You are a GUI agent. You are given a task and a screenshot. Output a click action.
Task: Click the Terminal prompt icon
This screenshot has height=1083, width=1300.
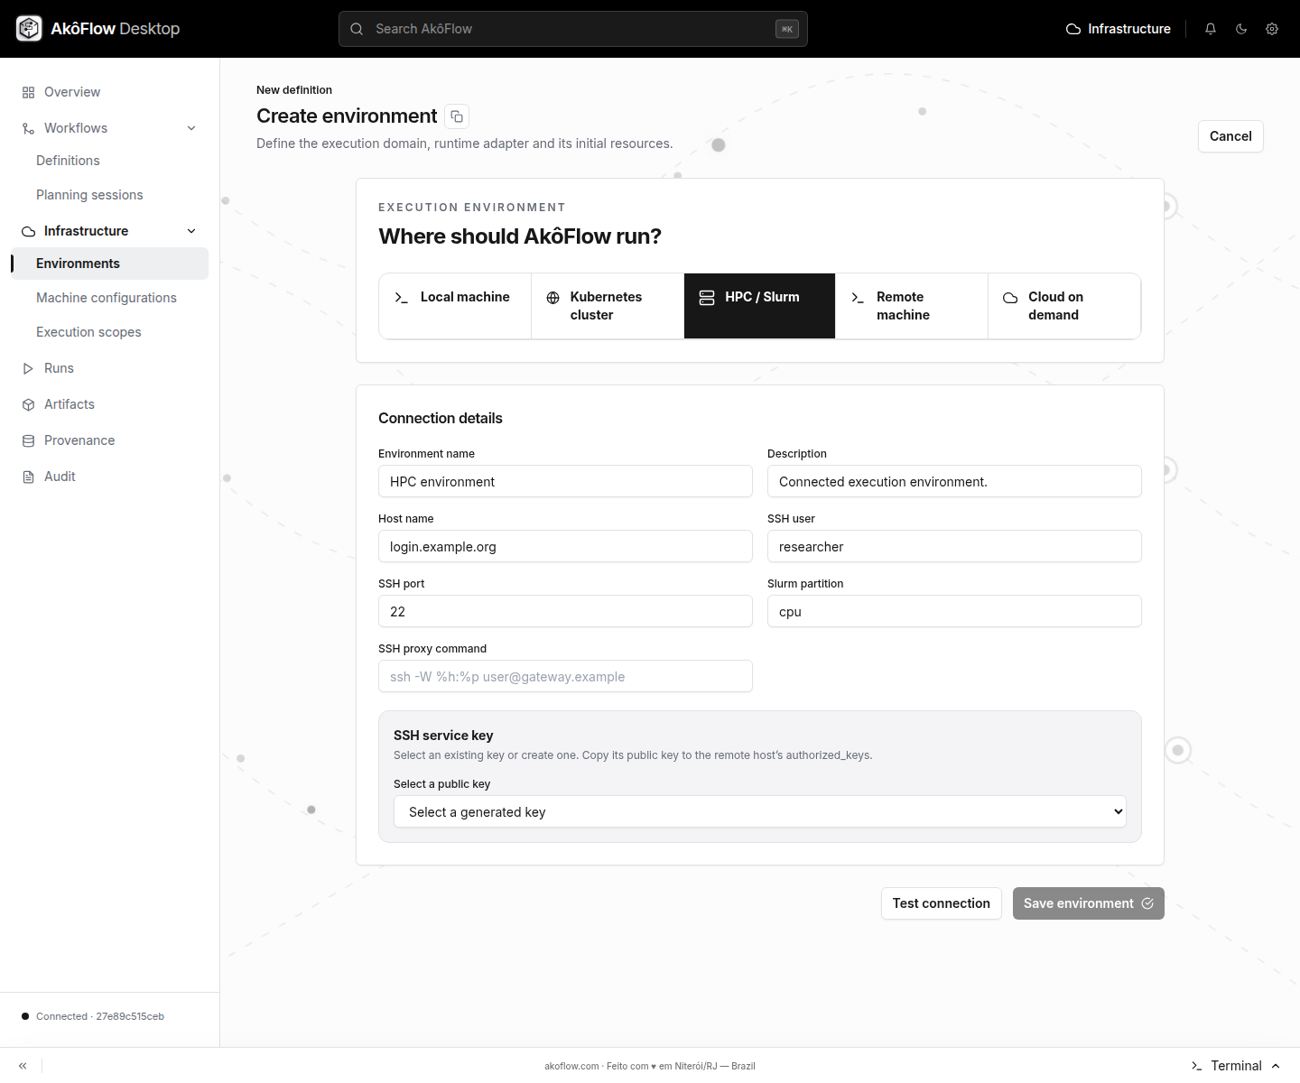point(1197,1066)
